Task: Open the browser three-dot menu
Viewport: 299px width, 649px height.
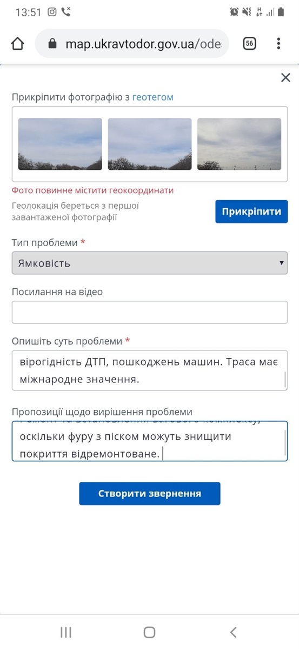Action: 278,44
